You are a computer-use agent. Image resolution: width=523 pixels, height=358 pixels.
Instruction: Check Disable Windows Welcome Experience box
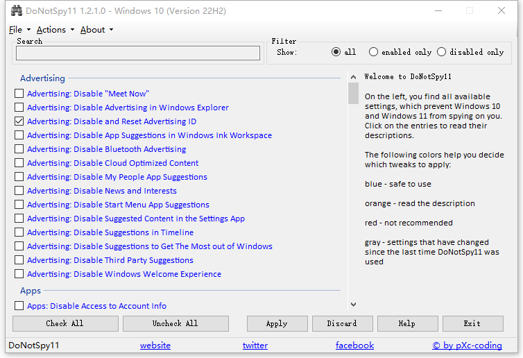[19, 273]
